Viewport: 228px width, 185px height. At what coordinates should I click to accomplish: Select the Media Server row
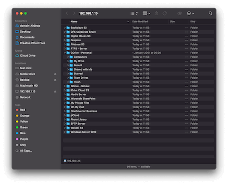(x=139, y=94)
